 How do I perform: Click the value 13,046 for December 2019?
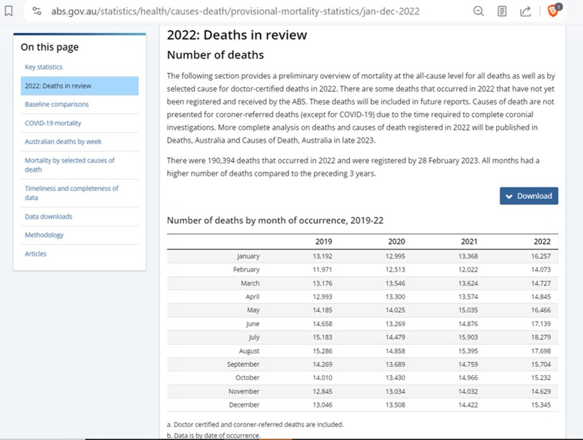322,405
